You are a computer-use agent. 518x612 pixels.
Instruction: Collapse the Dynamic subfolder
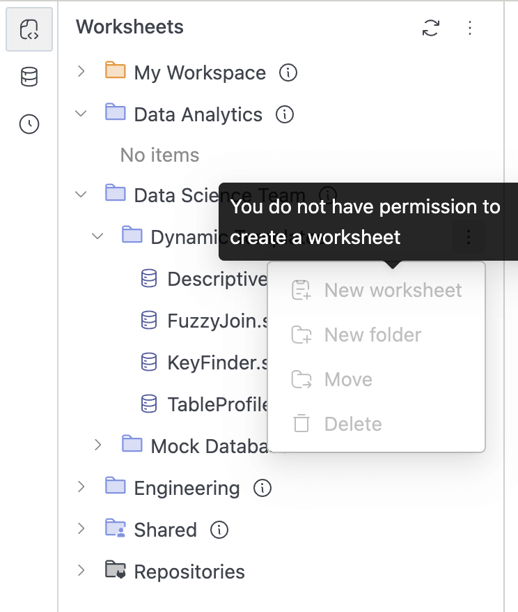[x=97, y=236]
